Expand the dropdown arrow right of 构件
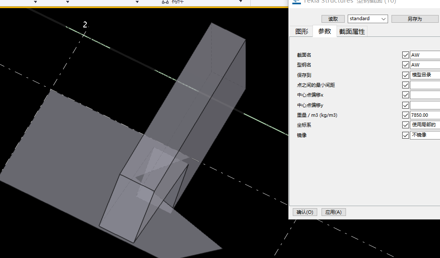440x258 pixels. click(240, 1)
